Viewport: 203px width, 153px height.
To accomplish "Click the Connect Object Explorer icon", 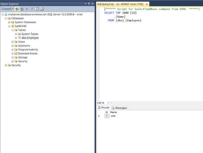I will click(17, 9).
